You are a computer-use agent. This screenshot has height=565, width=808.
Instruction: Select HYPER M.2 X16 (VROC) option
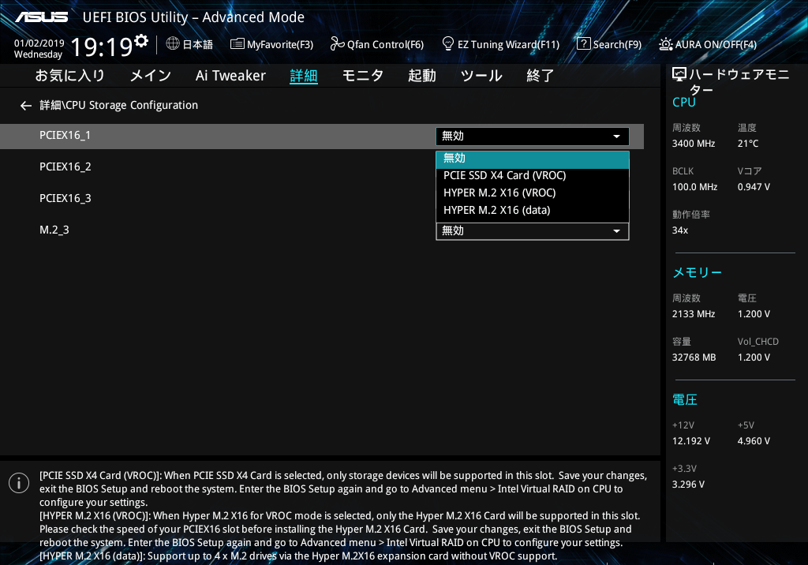coord(532,193)
